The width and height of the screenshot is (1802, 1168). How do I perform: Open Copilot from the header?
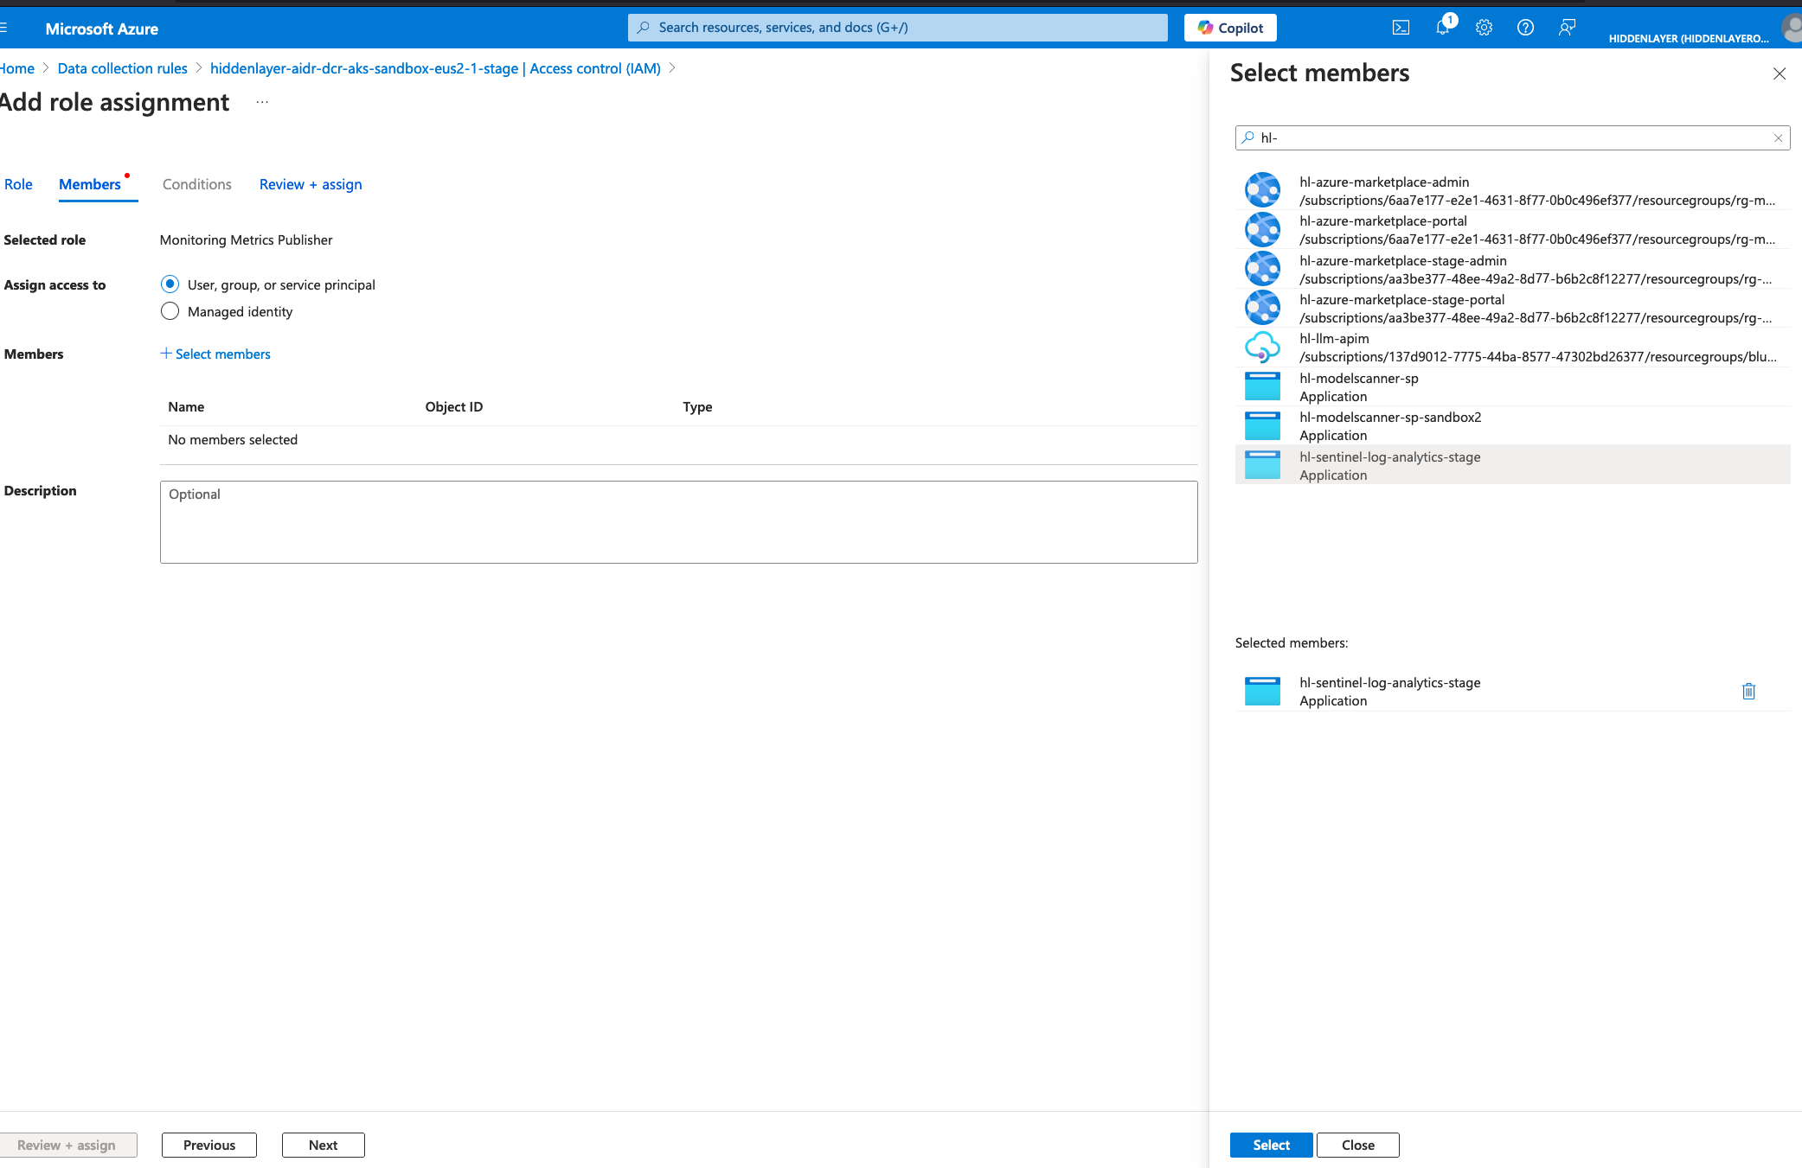tap(1230, 28)
